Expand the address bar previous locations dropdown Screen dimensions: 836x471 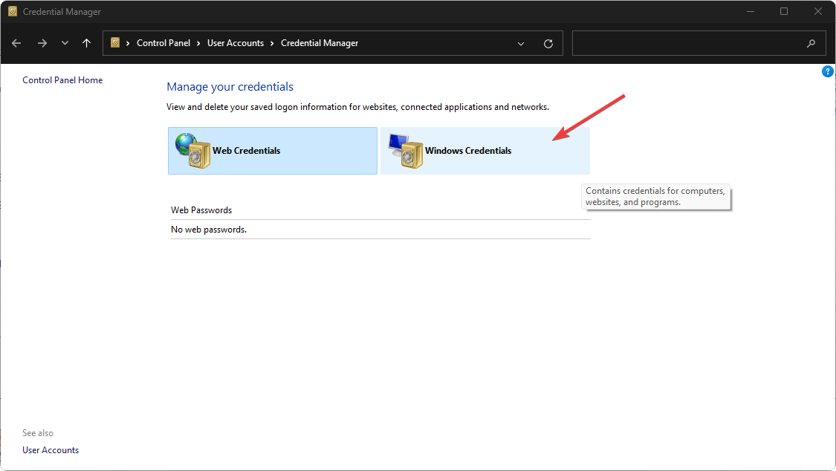(x=522, y=43)
